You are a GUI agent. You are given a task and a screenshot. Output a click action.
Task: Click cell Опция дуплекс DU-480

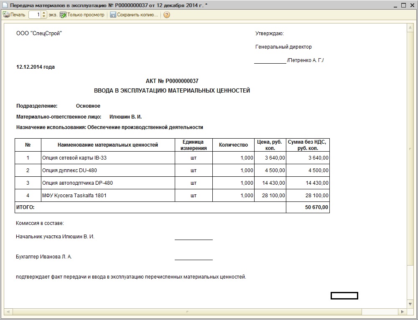(x=108, y=170)
